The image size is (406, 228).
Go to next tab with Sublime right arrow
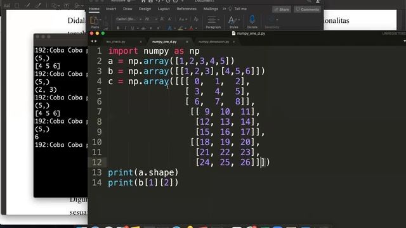96,41
